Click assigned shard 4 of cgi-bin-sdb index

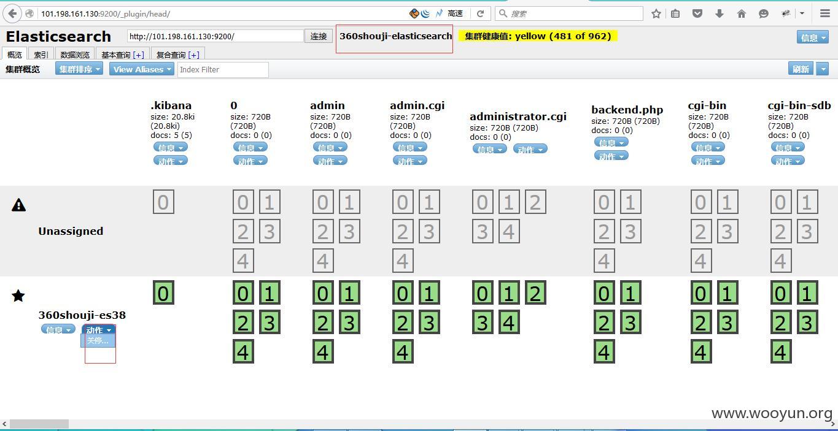[x=781, y=352]
